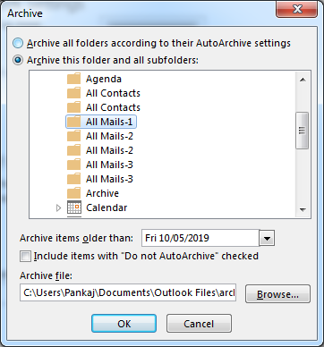Click the Calendar icon in folder tree

74,207
